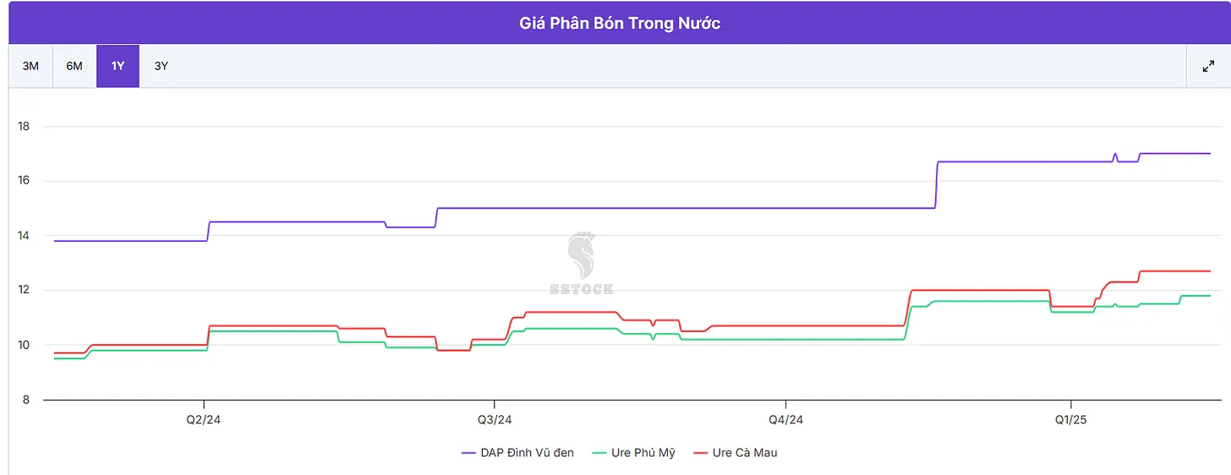The width and height of the screenshot is (1231, 475).
Task: Choose the 1Y time range tab
Action: (118, 66)
